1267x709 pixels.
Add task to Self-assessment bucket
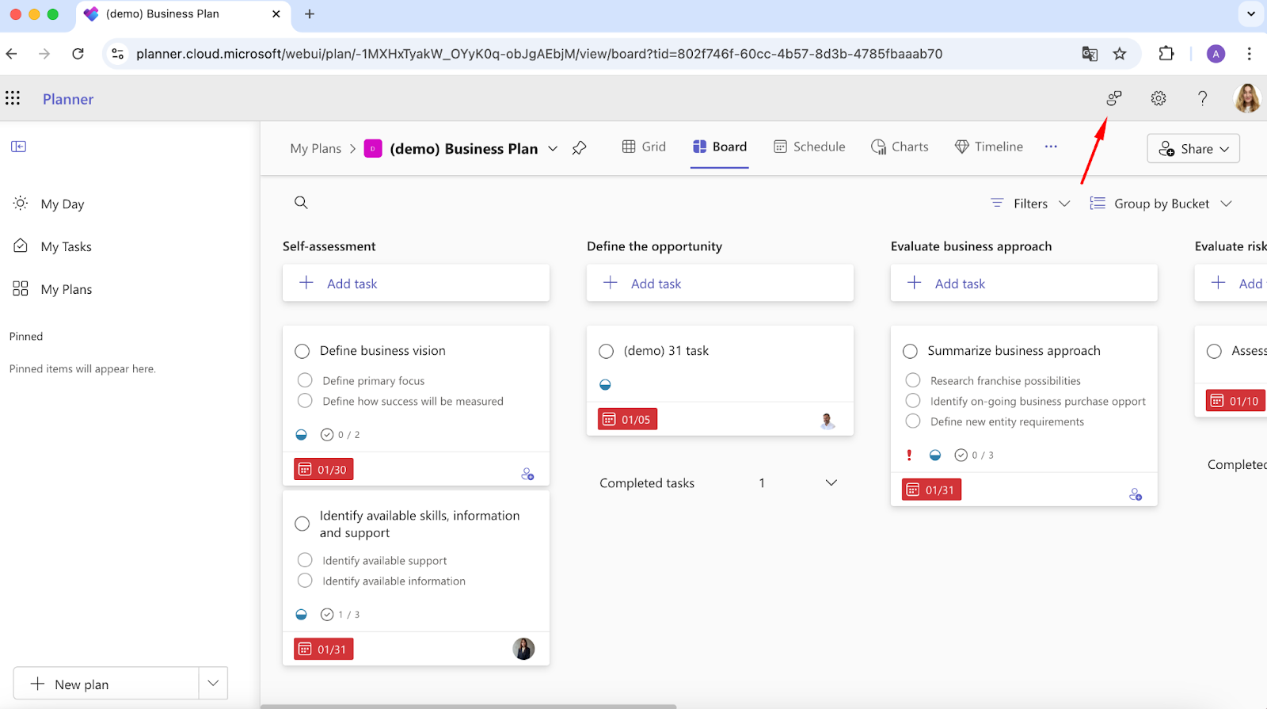coord(416,284)
